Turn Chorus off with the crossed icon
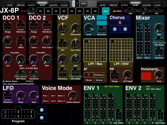167x125 pixels. [x=120, y=23]
